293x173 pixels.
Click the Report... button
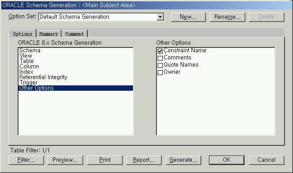pos(144,160)
